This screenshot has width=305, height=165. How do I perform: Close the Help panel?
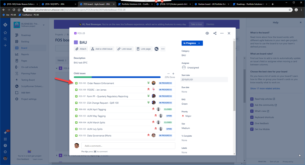pyautogui.click(x=300, y=23)
